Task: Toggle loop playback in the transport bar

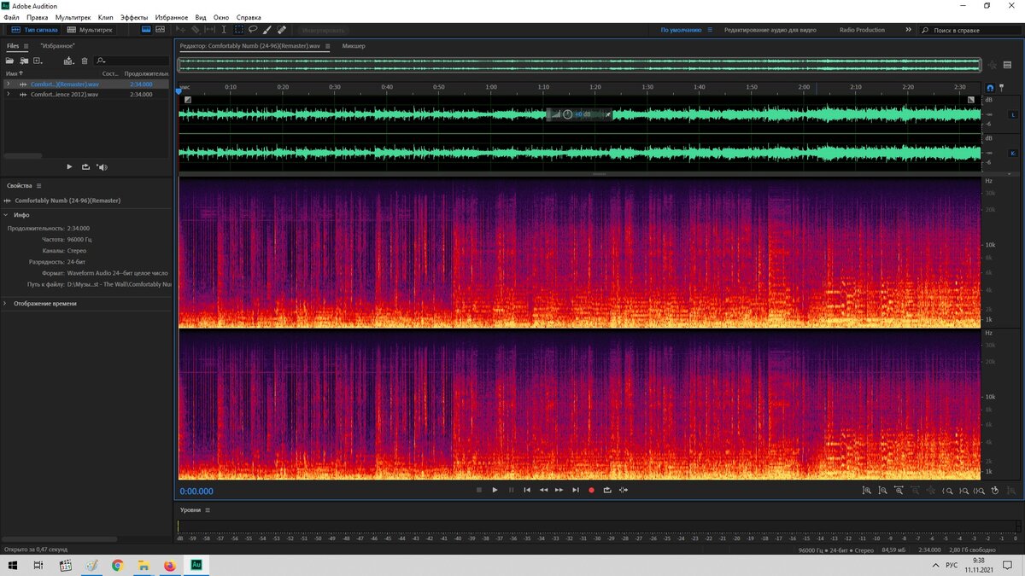Action: (x=608, y=490)
